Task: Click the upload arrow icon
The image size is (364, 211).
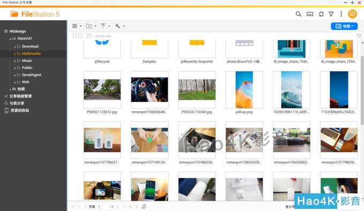Action: (103, 26)
